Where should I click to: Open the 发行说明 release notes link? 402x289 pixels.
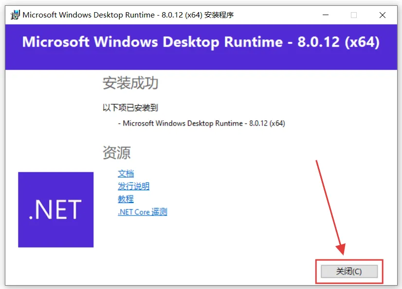[x=133, y=186]
